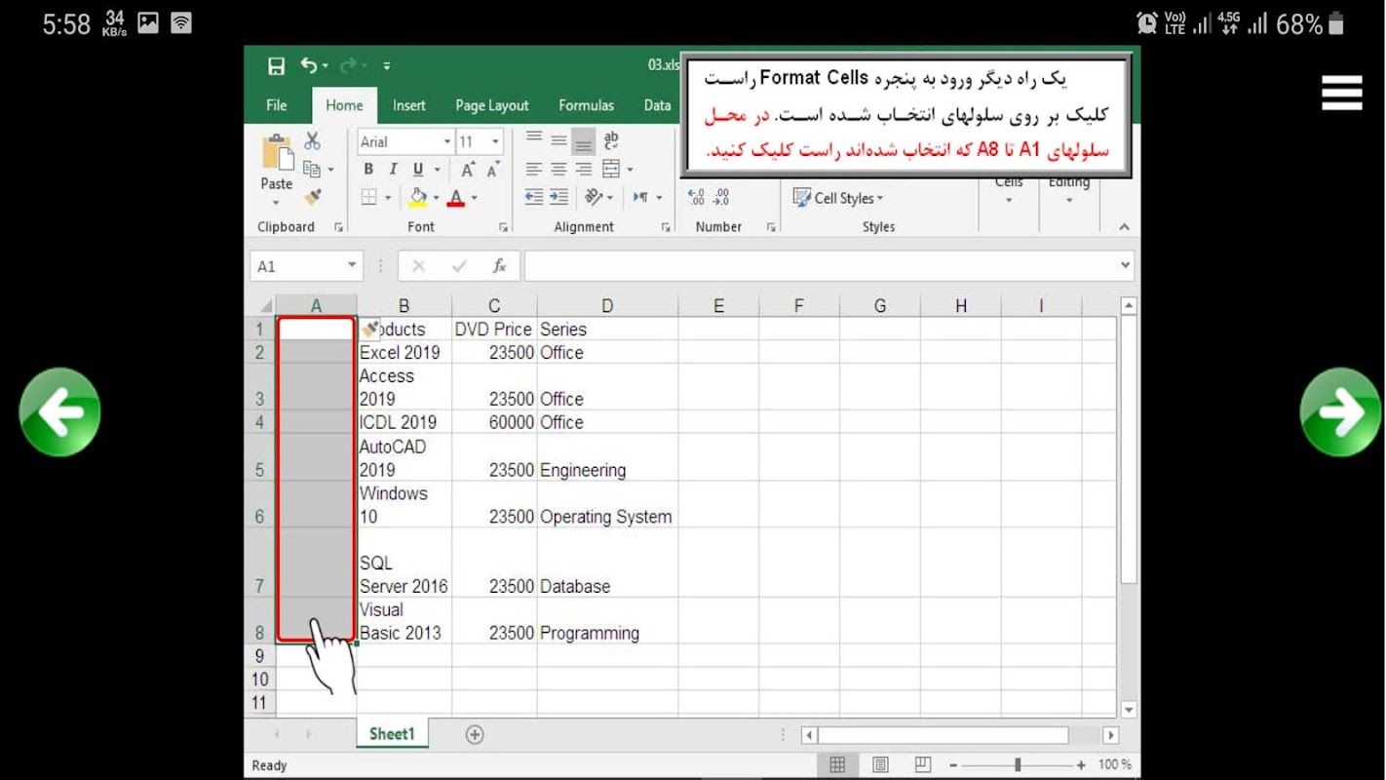1386x780 pixels.
Task: Switch to the Insert ribbon tab
Action: tap(409, 105)
